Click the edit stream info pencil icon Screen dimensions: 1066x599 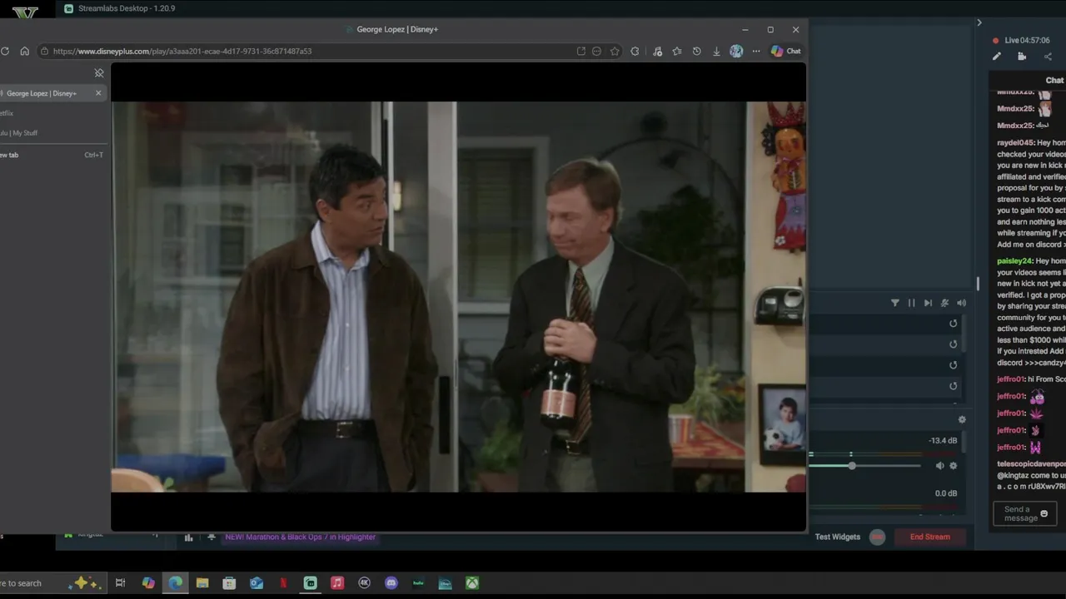pyautogui.click(x=997, y=57)
